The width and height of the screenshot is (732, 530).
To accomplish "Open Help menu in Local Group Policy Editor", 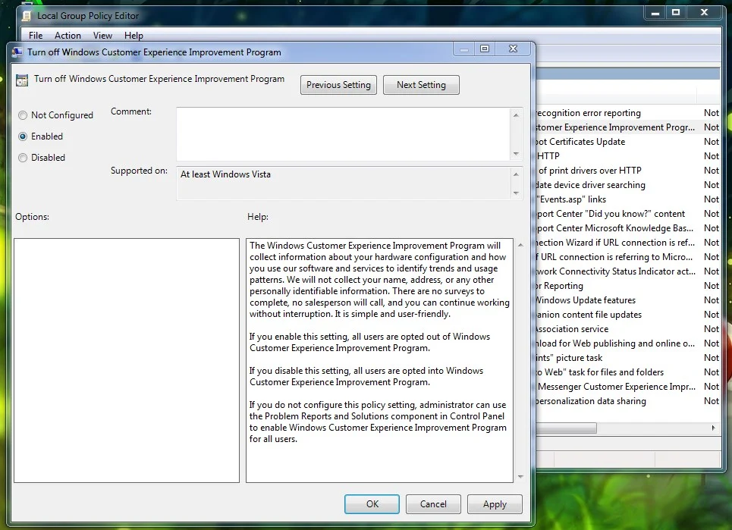I will click(134, 36).
